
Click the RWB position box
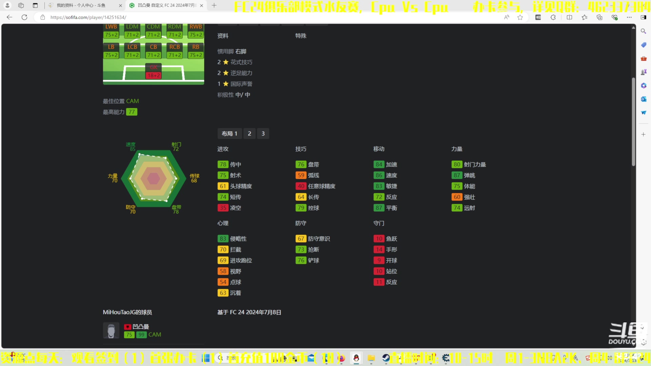(x=196, y=31)
